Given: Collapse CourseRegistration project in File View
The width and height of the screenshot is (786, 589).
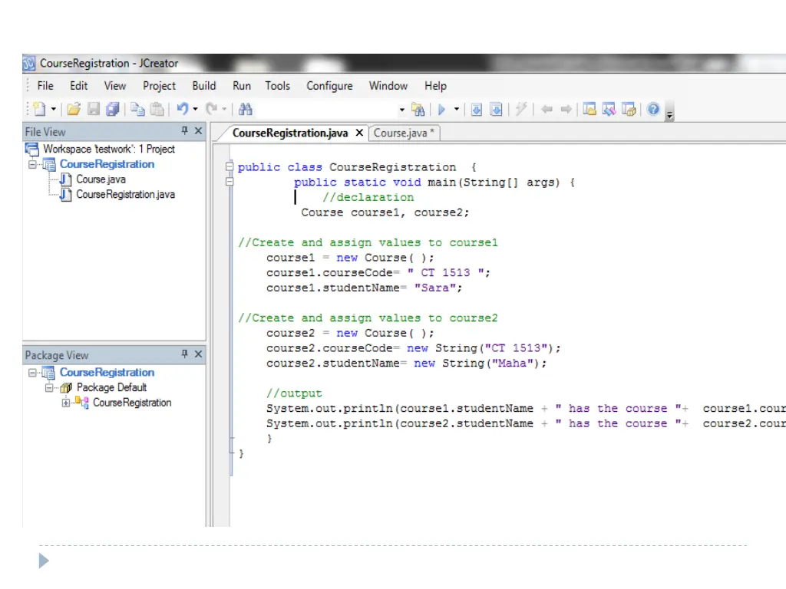Looking at the screenshot, I should tap(32, 164).
